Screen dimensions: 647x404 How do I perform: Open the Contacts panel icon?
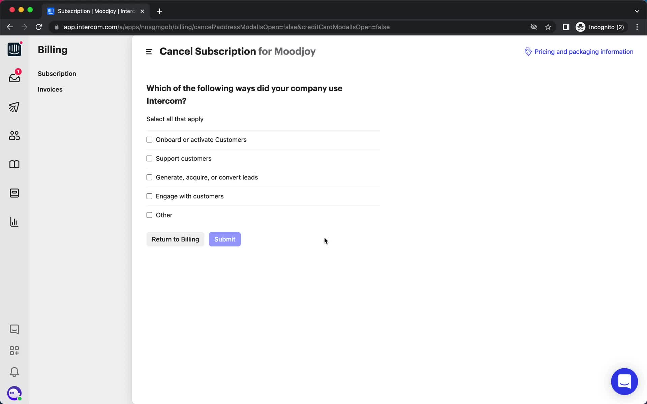coord(14,135)
